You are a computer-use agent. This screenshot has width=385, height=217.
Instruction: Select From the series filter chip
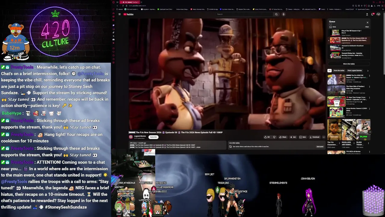coord(339,71)
